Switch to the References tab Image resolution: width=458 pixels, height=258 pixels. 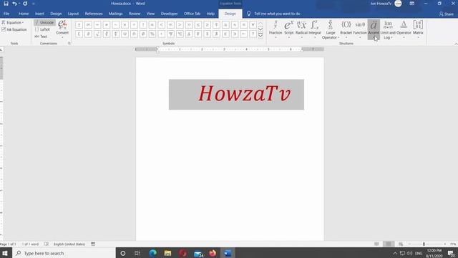[x=94, y=14]
